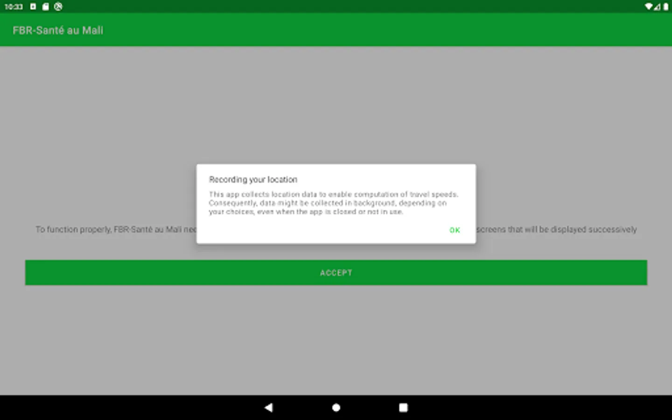
Task: Confirm the dialog with OK
Action: click(455, 230)
